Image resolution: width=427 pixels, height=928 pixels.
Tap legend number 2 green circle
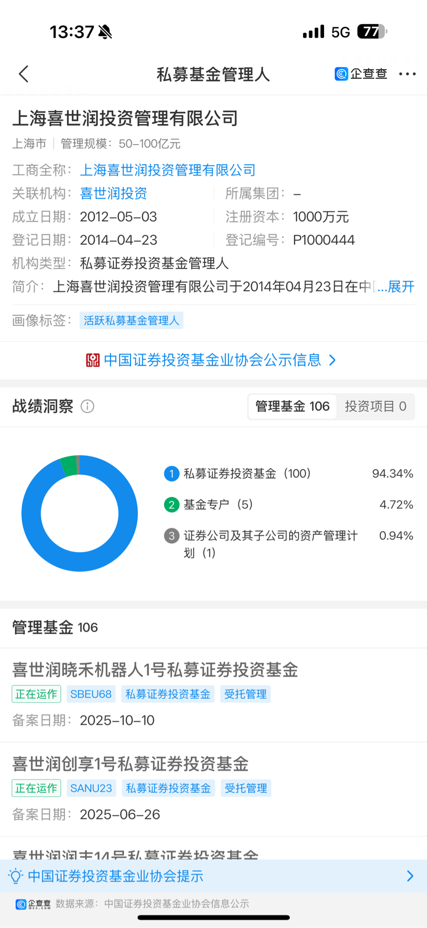point(171,505)
